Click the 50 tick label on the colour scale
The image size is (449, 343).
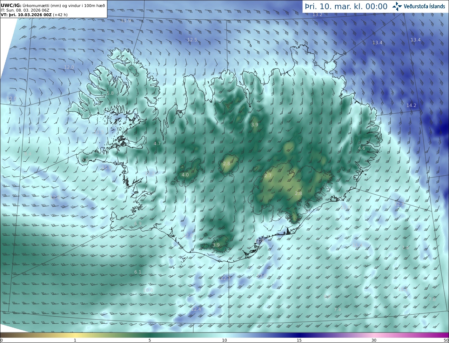coord(446,340)
